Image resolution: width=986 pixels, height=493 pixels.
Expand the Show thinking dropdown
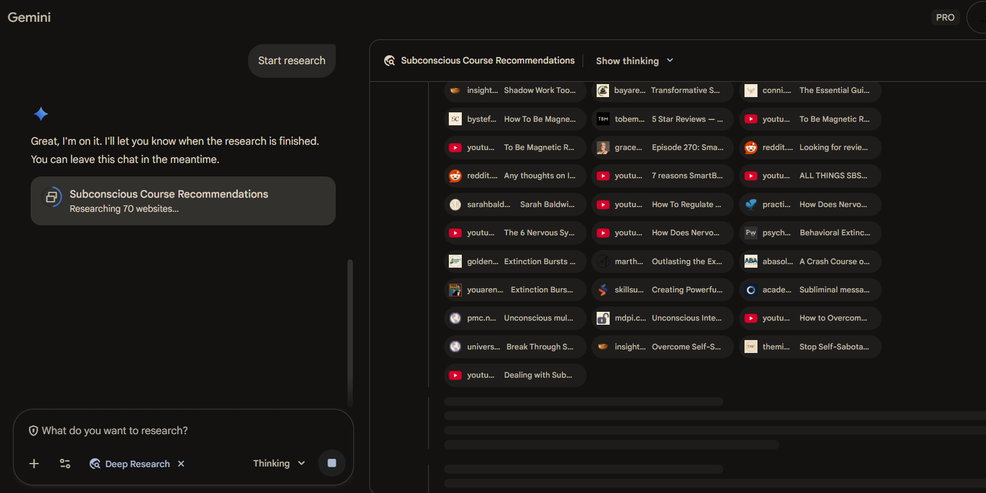click(634, 61)
